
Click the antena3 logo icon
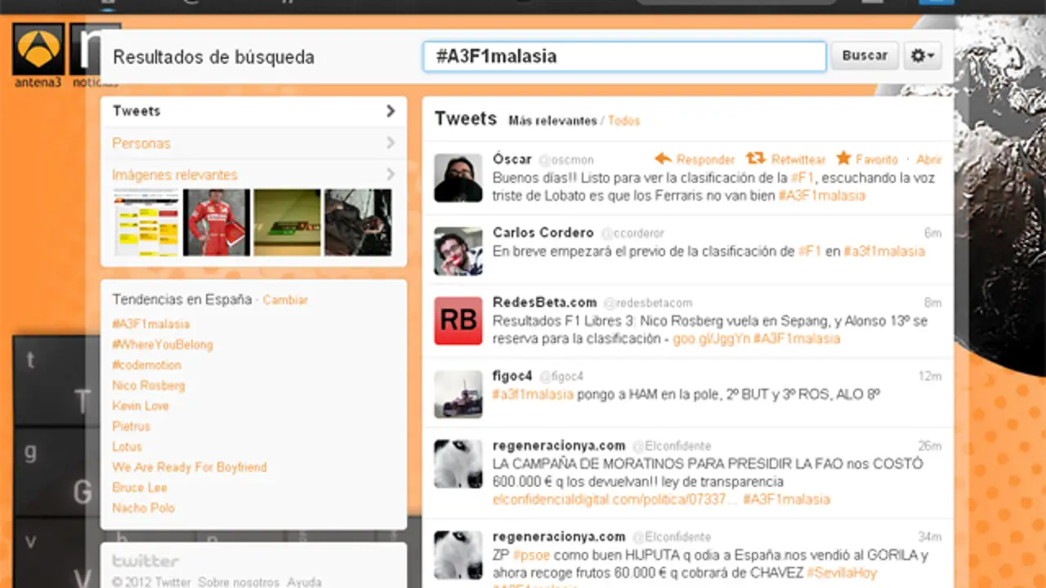[x=38, y=49]
